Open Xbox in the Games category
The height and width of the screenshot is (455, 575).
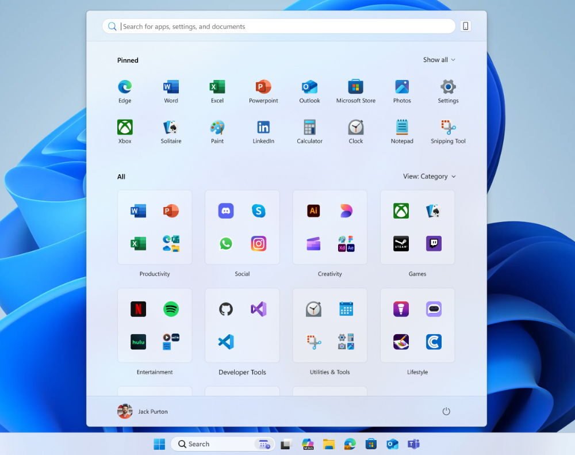[x=401, y=211]
